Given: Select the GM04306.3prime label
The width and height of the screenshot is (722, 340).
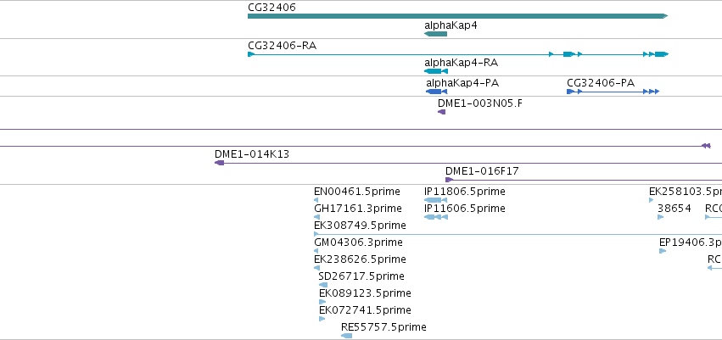Looking at the screenshot, I should click(358, 242).
